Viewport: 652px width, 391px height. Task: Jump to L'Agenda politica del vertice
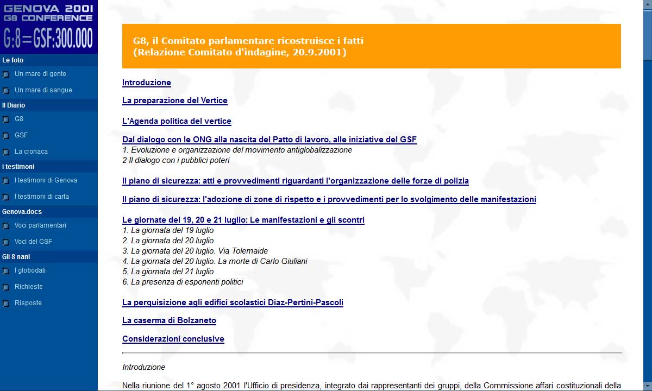(177, 121)
